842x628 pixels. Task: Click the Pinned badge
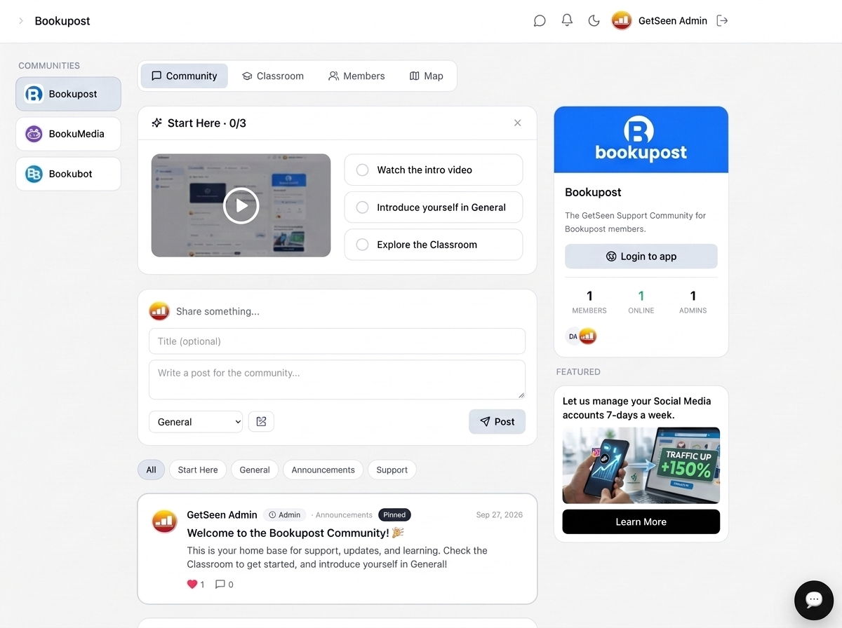[x=394, y=514]
